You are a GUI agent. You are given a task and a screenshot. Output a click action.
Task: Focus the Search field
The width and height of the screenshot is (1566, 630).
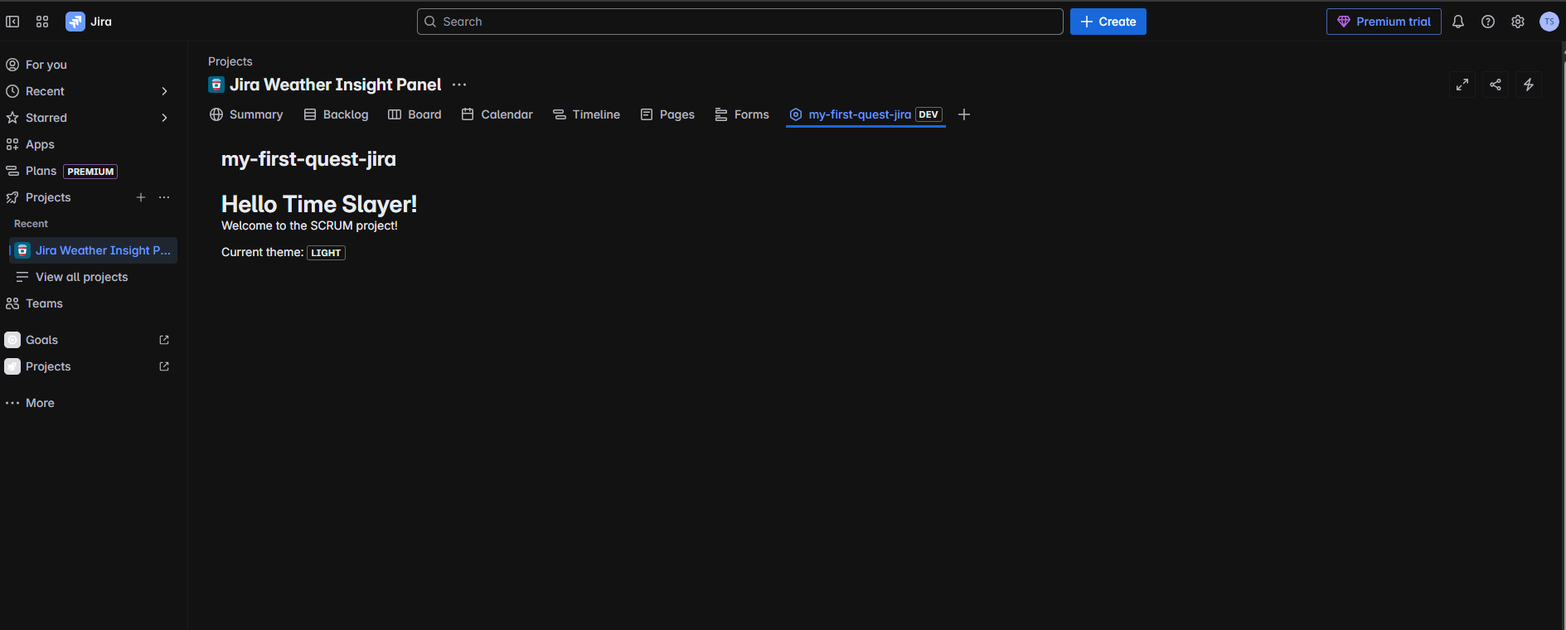coord(739,22)
